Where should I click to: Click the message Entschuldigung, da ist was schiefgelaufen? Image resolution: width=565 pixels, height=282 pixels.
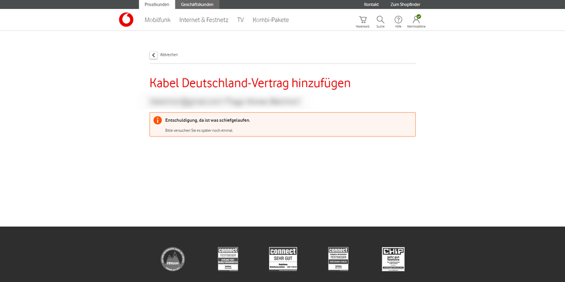(208, 120)
